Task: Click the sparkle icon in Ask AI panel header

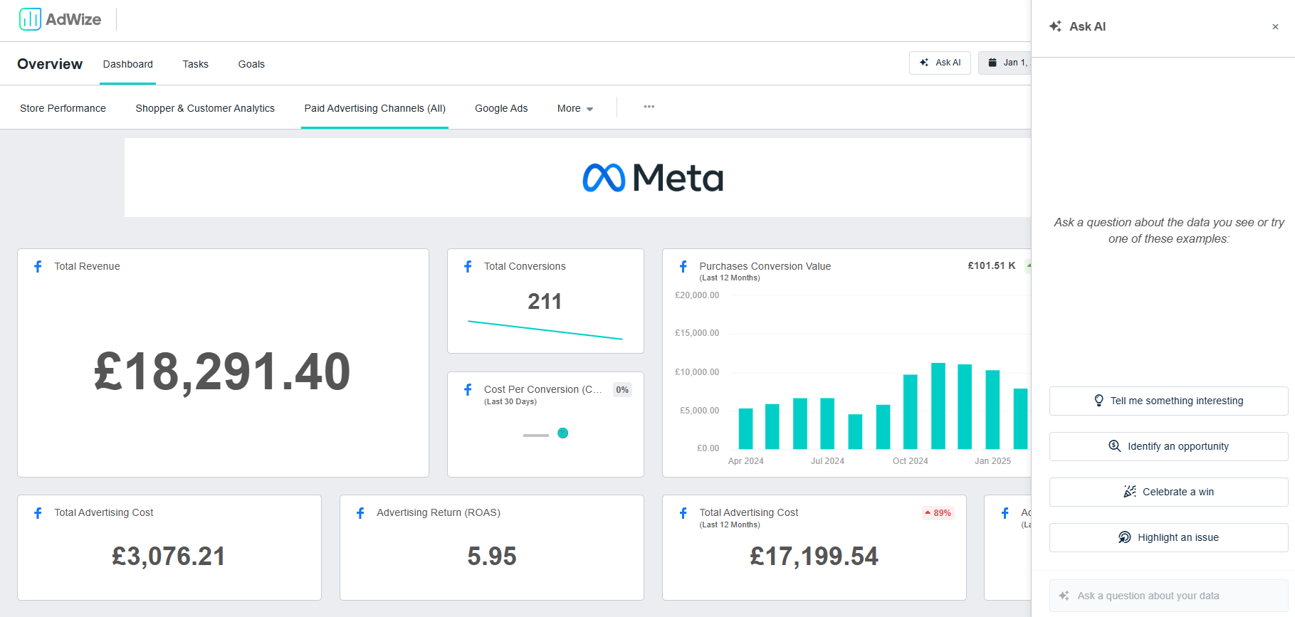Action: (1055, 26)
